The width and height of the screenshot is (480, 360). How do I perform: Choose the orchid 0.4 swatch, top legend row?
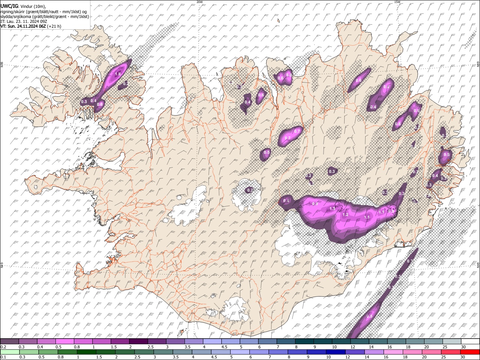pos(46,342)
